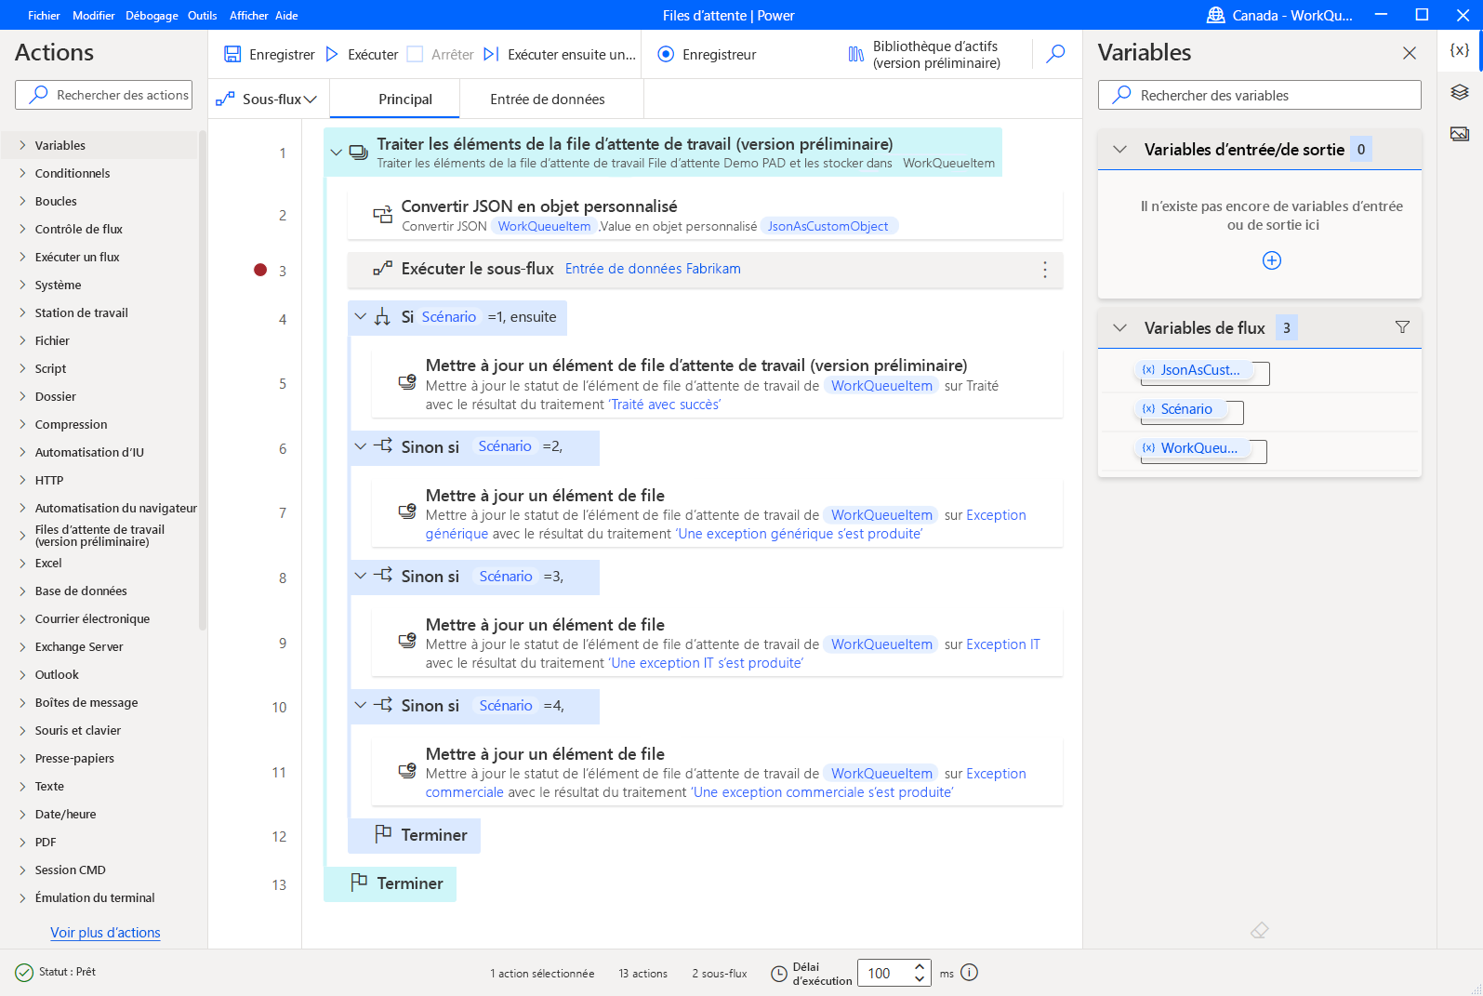
Task: Open the Entrée de données Fabrikam subflow link
Action: tap(653, 269)
